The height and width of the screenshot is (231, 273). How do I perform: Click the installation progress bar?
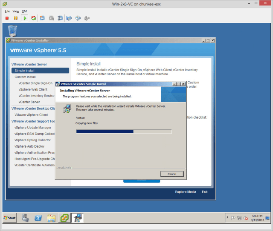click(124, 131)
